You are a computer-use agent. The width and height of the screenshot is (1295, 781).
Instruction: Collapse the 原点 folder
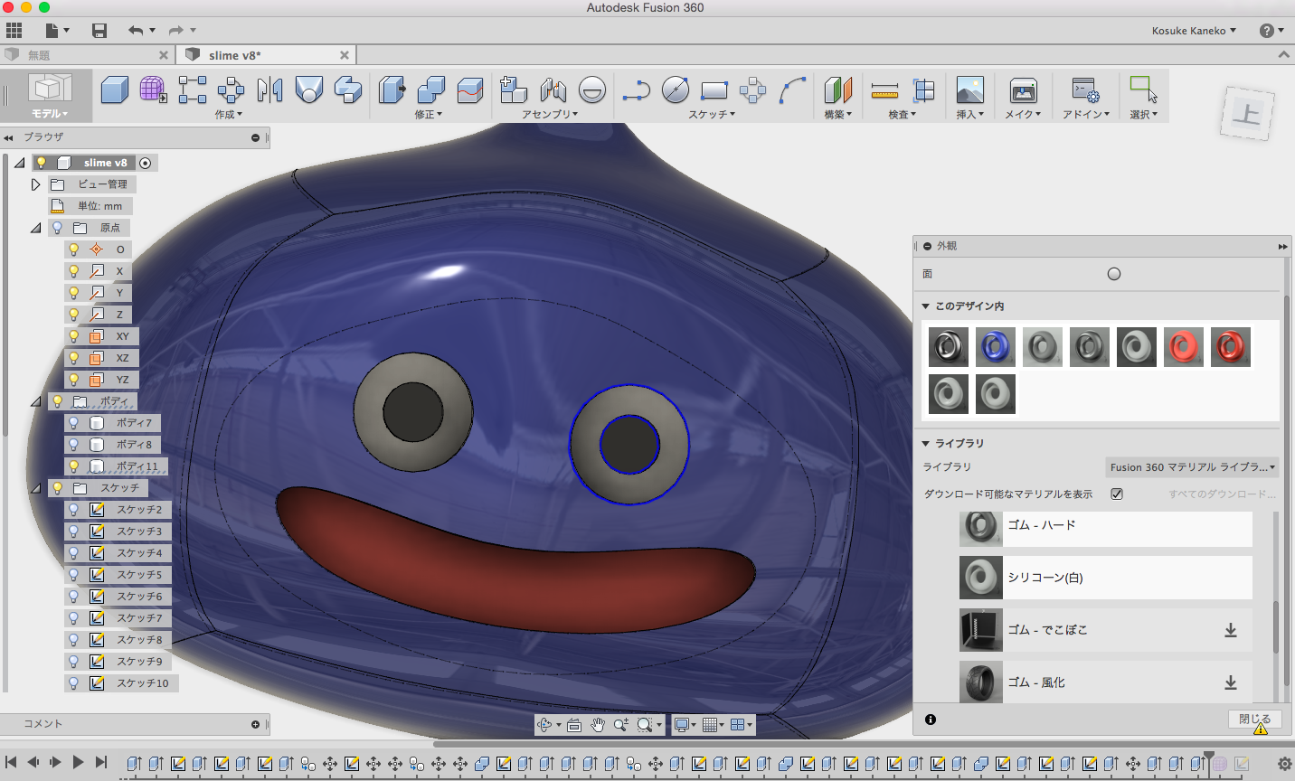[35, 228]
